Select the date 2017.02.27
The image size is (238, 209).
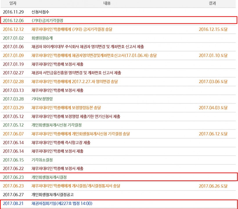click(x=13, y=73)
